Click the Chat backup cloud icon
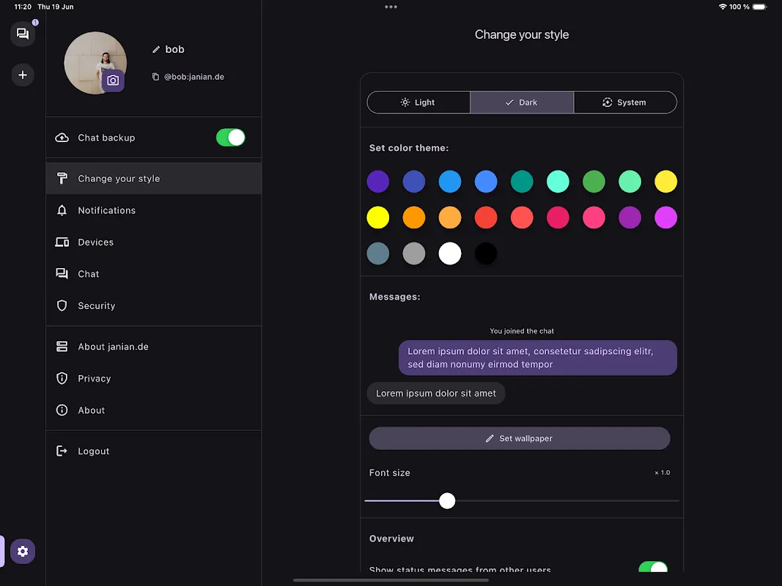The height and width of the screenshot is (586, 782). [62, 138]
